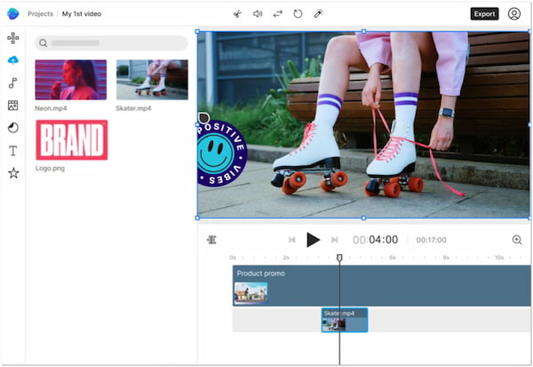This screenshot has width=533, height=367.
Task: Skip to next clip
Action: pos(335,240)
